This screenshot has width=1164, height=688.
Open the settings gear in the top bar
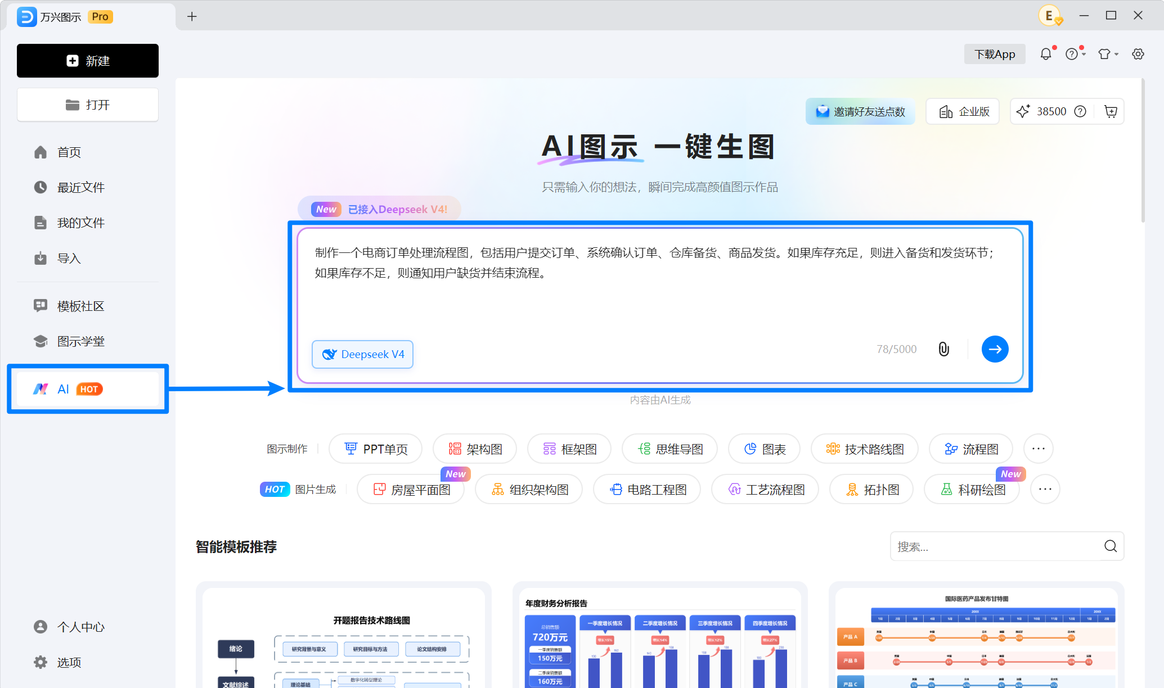[x=1138, y=54]
